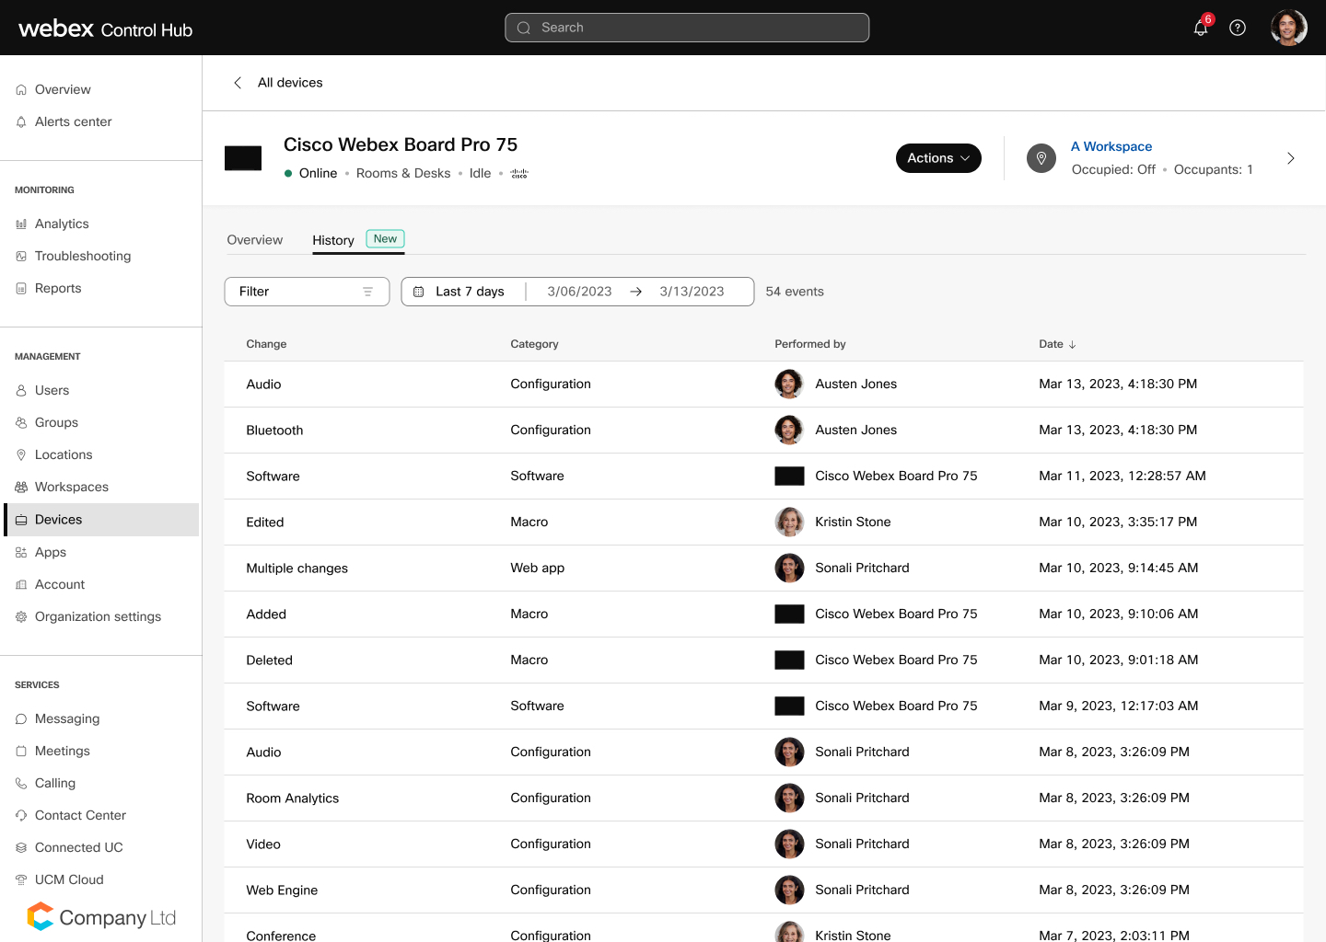Click the New badge beside History
This screenshot has width=1326, height=942.
click(x=385, y=239)
